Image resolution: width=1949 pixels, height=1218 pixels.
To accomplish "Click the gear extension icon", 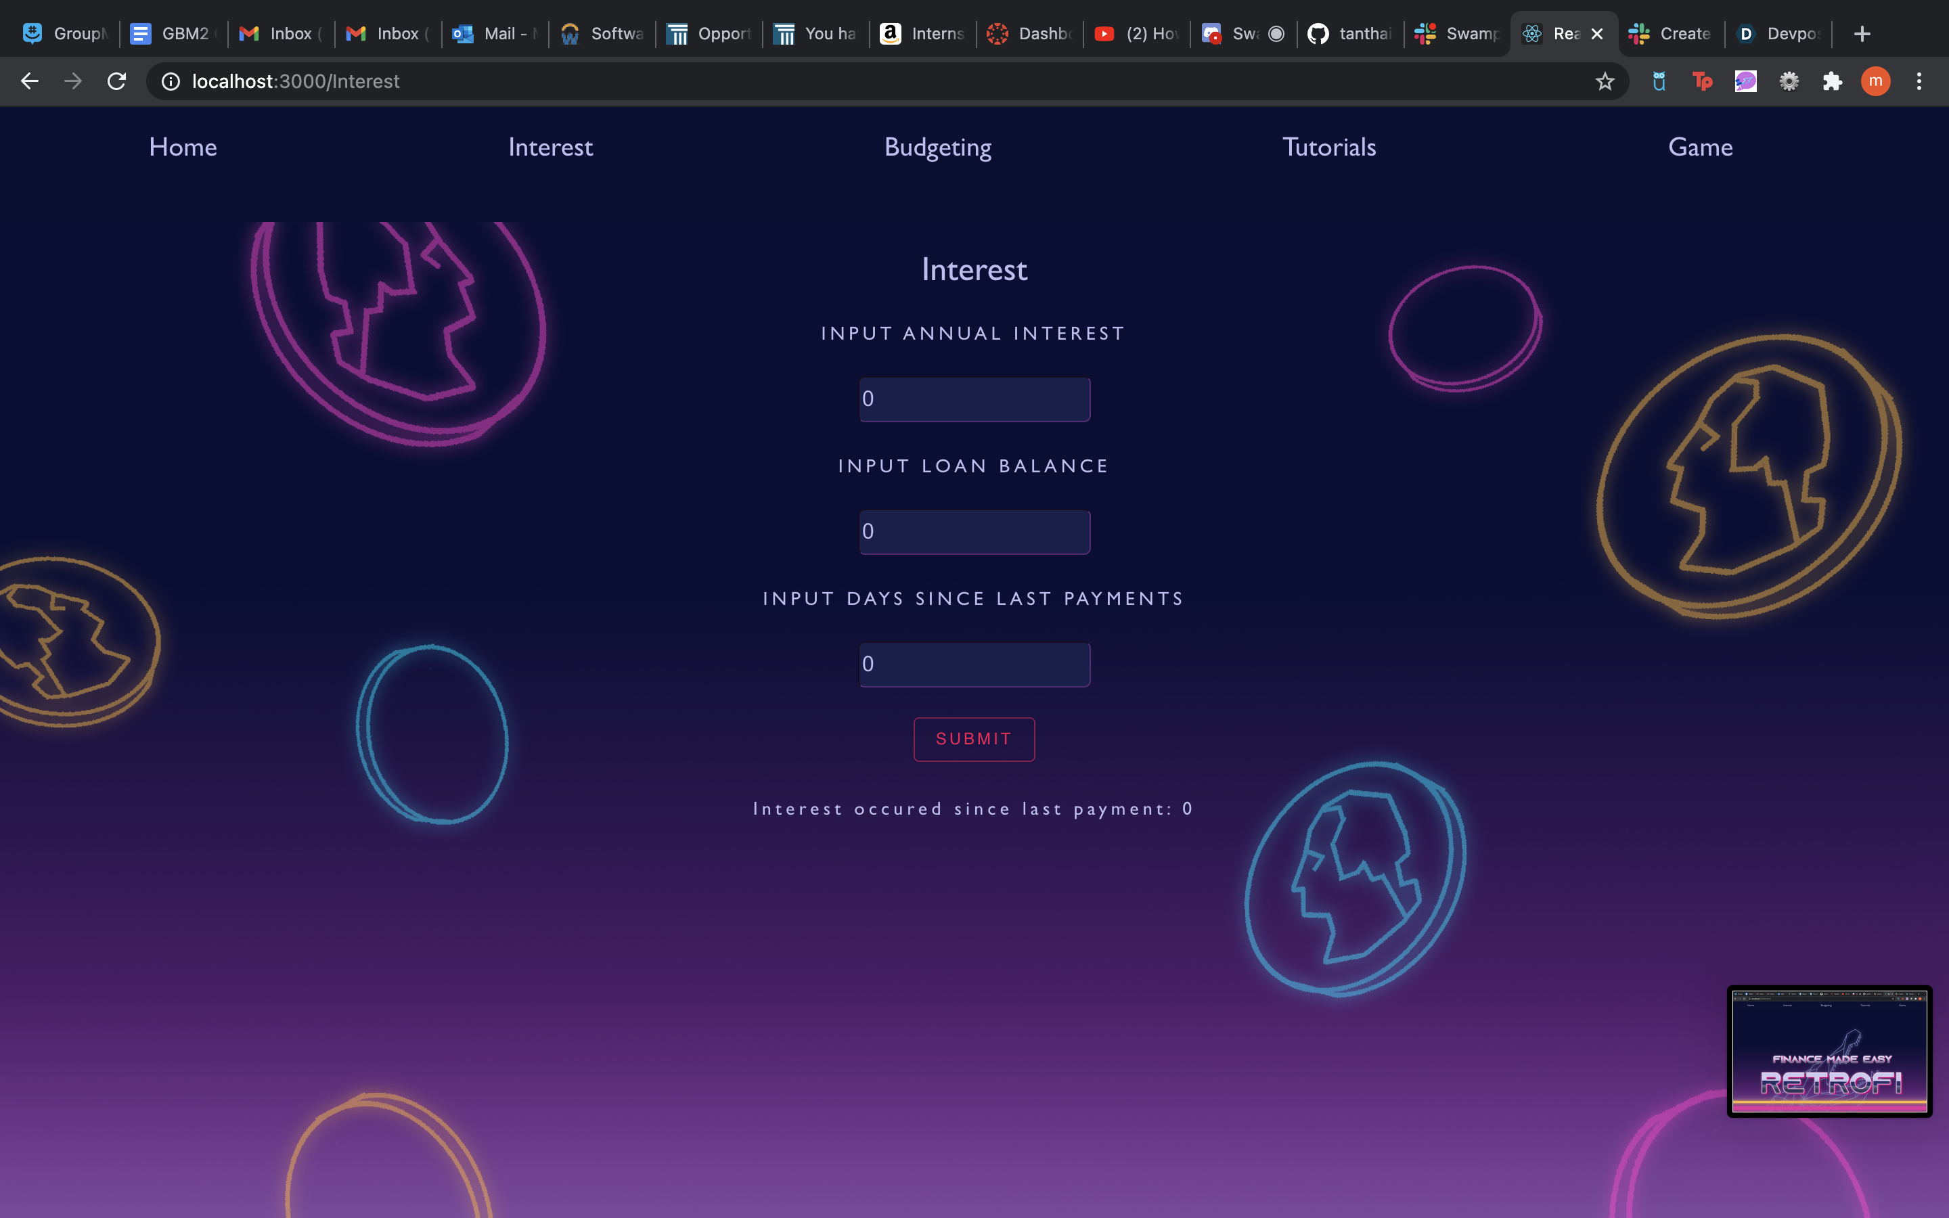I will (1789, 81).
